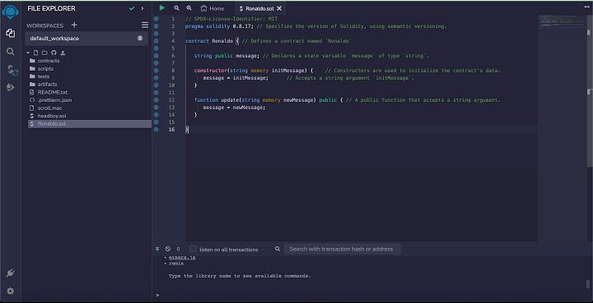Image resolution: width=593 pixels, height=303 pixels.
Task: Open the Workspaces hamburger menu
Action: pyautogui.click(x=145, y=25)
